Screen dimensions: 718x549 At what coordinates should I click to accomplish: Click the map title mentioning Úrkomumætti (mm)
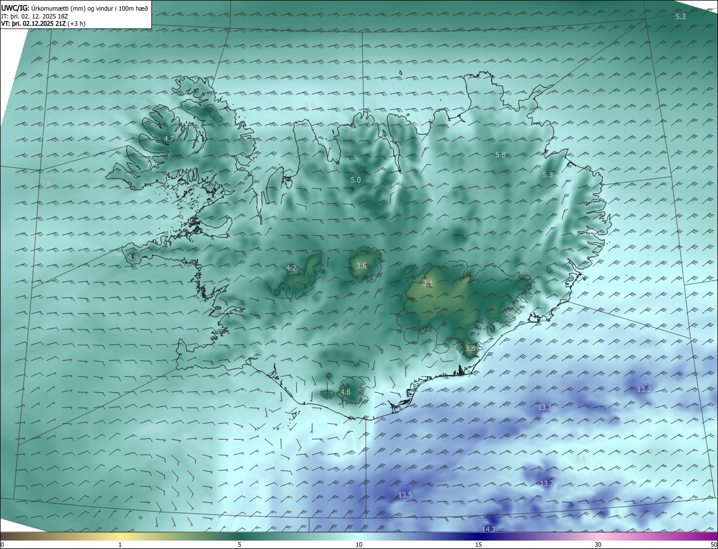[x=75, y=7]
